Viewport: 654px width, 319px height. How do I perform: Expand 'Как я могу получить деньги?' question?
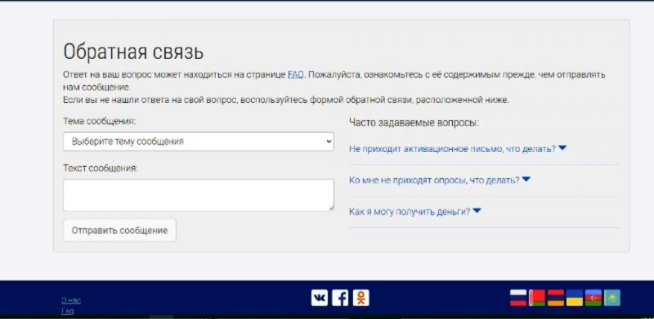click(x=415, y=212)
